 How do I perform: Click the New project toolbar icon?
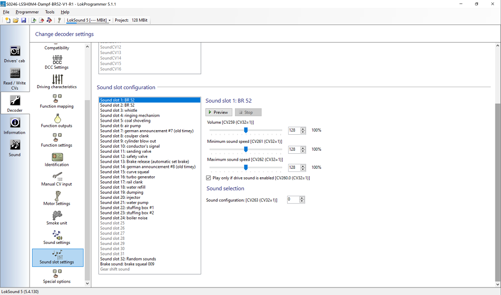[x=8, y=21]
